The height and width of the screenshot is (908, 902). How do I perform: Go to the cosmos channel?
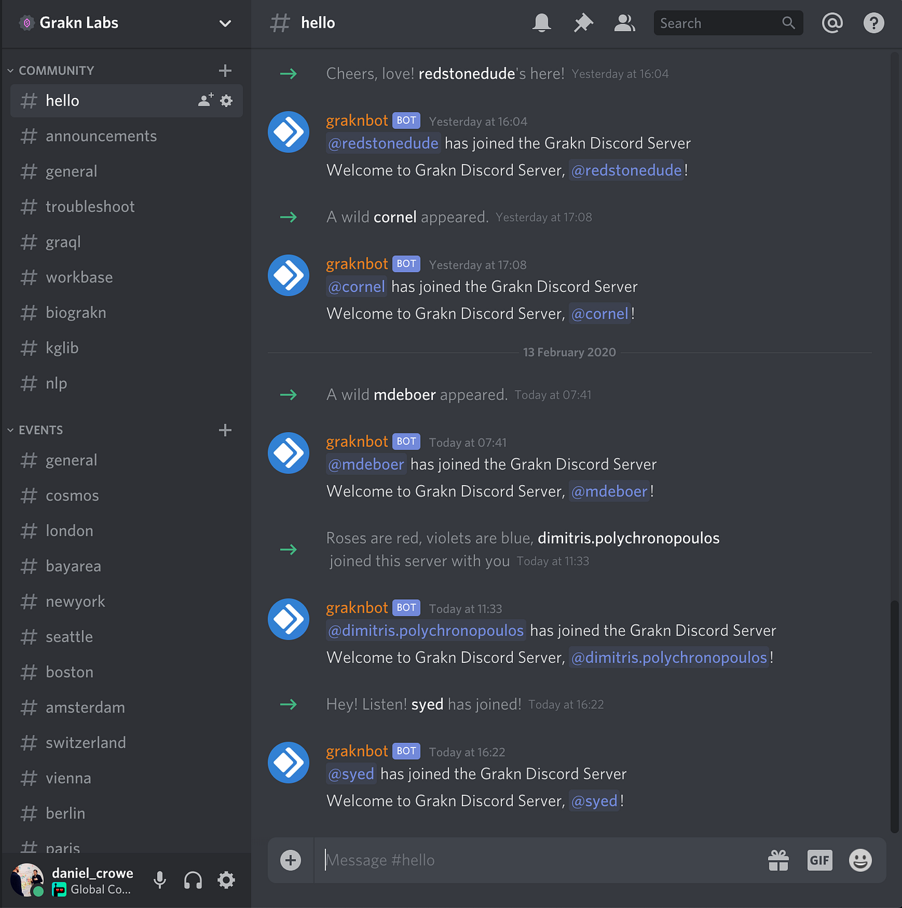tap(126, 496)
